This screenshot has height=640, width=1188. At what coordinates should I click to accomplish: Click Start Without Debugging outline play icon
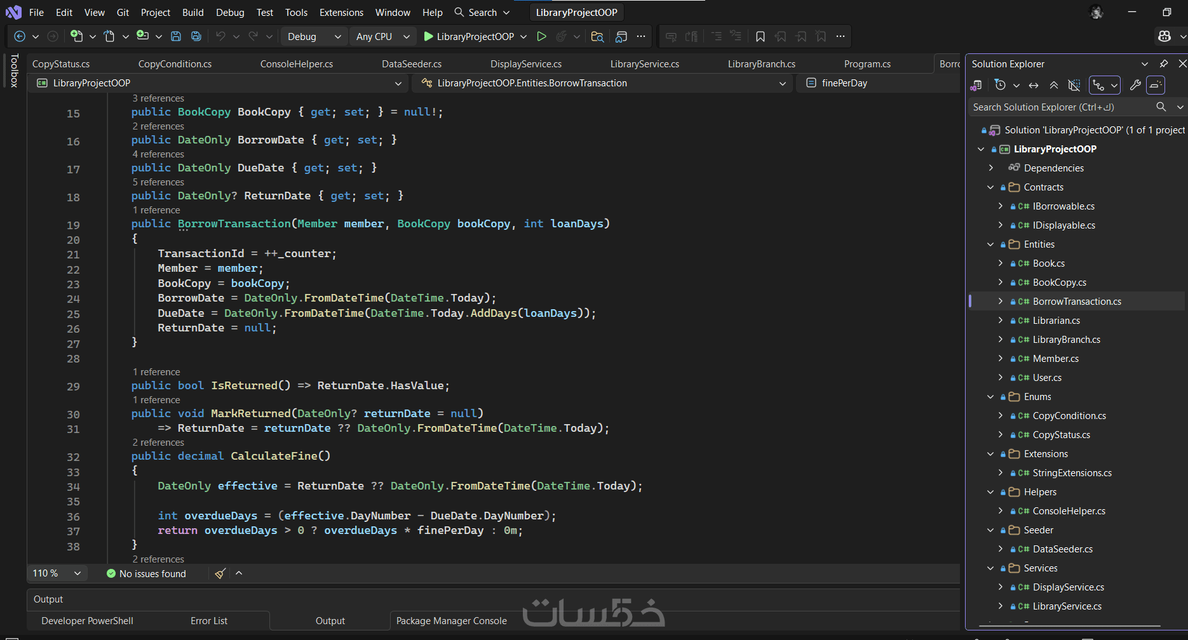pos(541,37)
